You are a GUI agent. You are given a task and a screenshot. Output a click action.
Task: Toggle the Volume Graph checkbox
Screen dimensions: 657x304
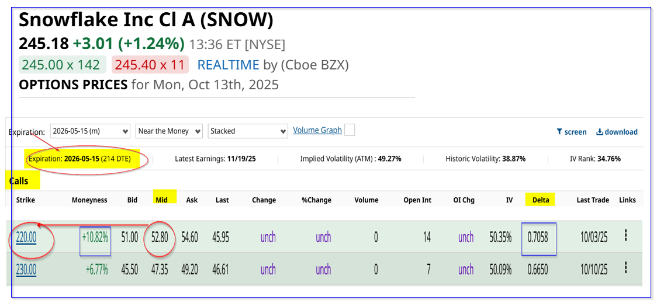(x=350, y=130)
